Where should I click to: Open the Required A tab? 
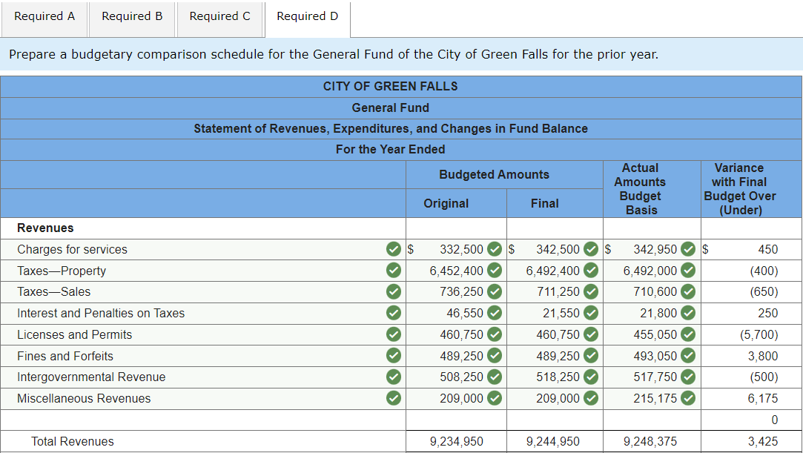click(44, 19)
